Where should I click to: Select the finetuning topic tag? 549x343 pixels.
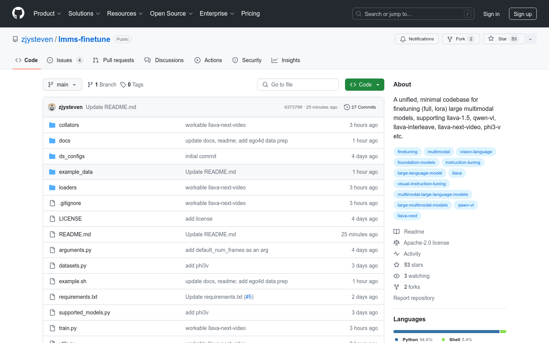pos(407,152)
